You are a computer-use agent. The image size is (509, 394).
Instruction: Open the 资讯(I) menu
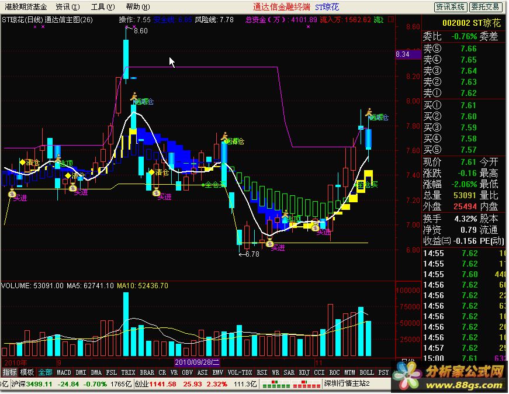pyautogui.click(x=68, y=7)
